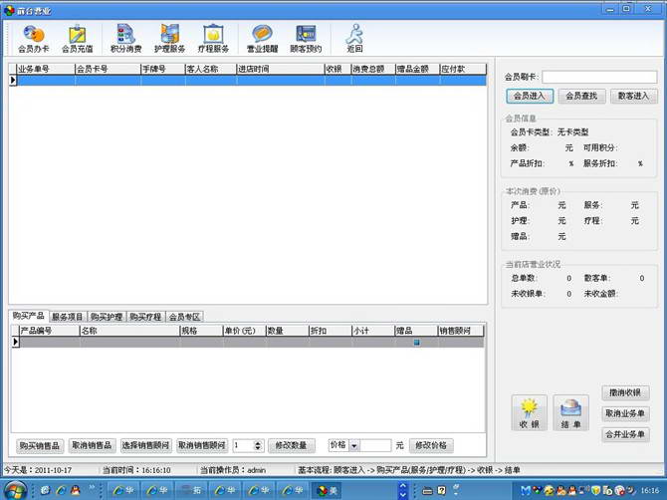667x500 pixels.
Task: Click the 当前操作员: admin status text
Action: pos(233,470)
